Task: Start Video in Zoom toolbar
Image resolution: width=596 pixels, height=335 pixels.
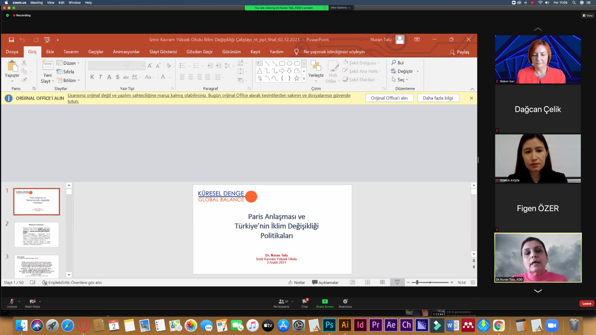Action: 32,303
